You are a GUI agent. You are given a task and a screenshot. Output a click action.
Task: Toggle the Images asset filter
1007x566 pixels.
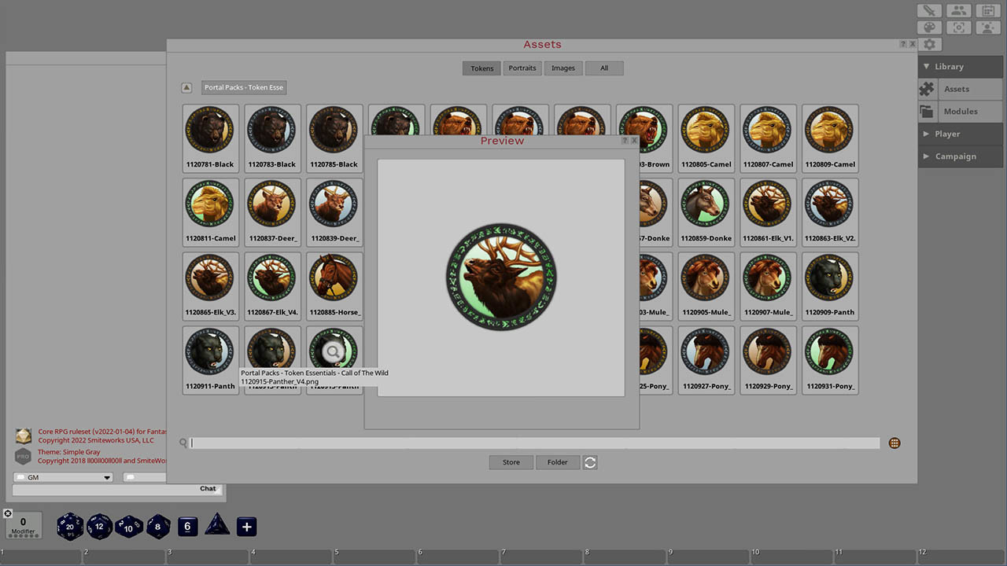563,68
